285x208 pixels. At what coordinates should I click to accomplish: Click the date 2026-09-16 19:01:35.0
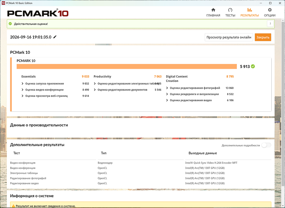click(x=31, y=37)
